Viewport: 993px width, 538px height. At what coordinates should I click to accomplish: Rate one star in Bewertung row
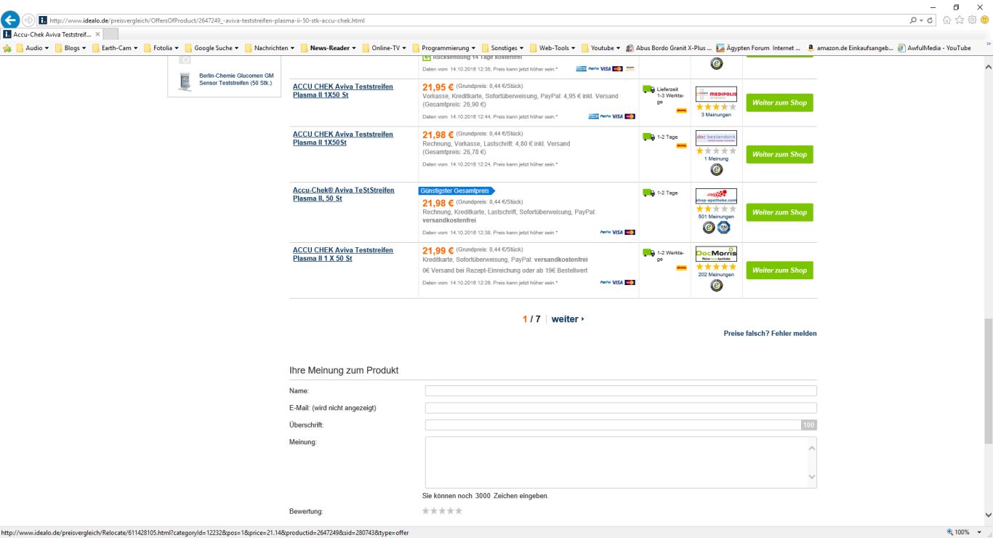(x=426, y=511)
